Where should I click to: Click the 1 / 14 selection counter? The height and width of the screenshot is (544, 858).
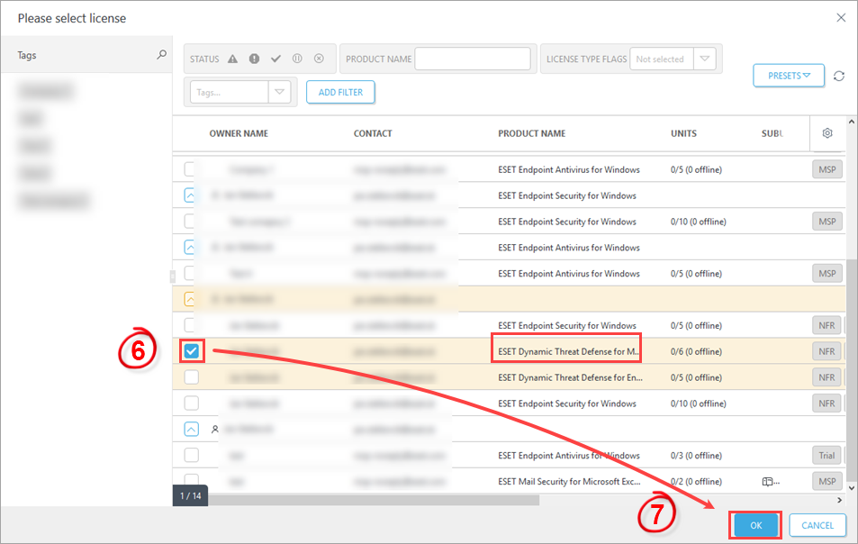tap(191, 496)
